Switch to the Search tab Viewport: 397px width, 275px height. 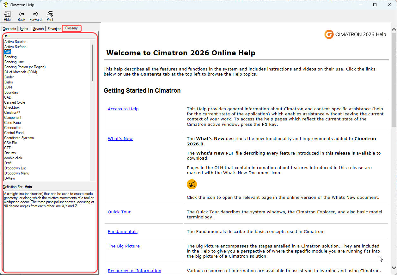(39, 29)
